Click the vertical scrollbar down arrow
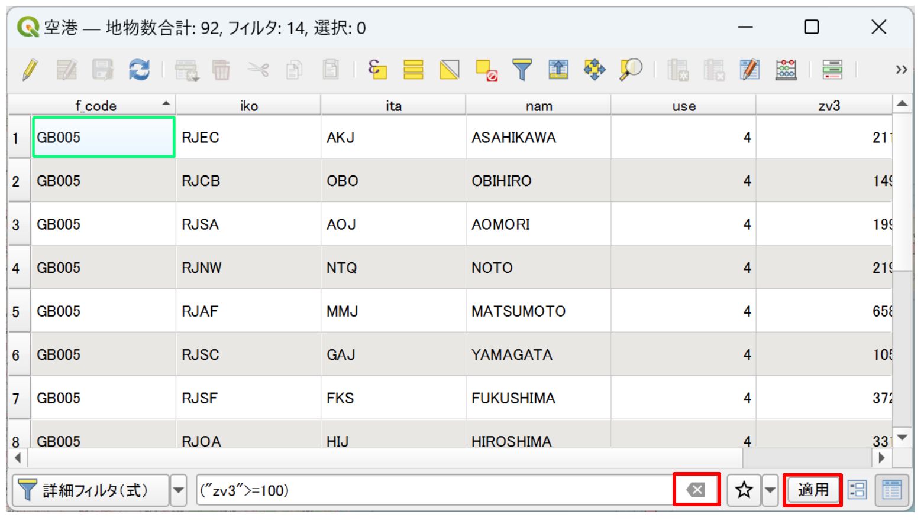 coord(903,438)
